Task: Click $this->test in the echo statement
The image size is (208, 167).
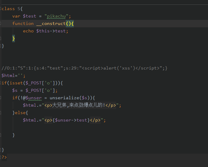Action: [x=51, y=31]
